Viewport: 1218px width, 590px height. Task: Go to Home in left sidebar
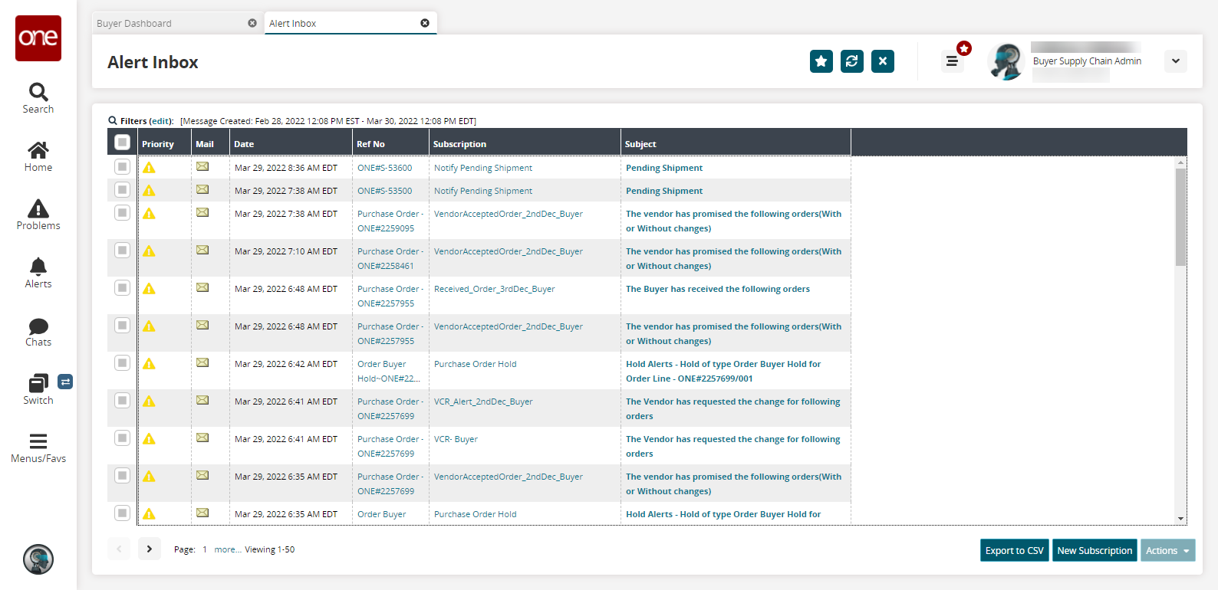point(38,151)
